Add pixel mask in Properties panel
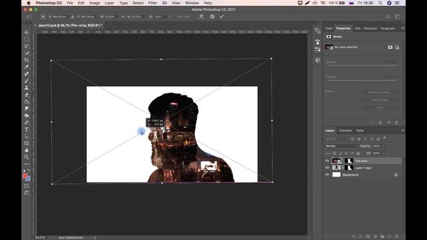427x240 pixels. coord(390,47)
